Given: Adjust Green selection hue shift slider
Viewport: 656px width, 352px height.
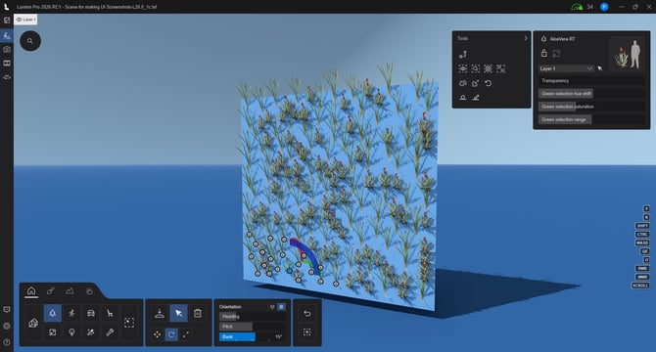Looking at the screenshot, I should 591,94.
